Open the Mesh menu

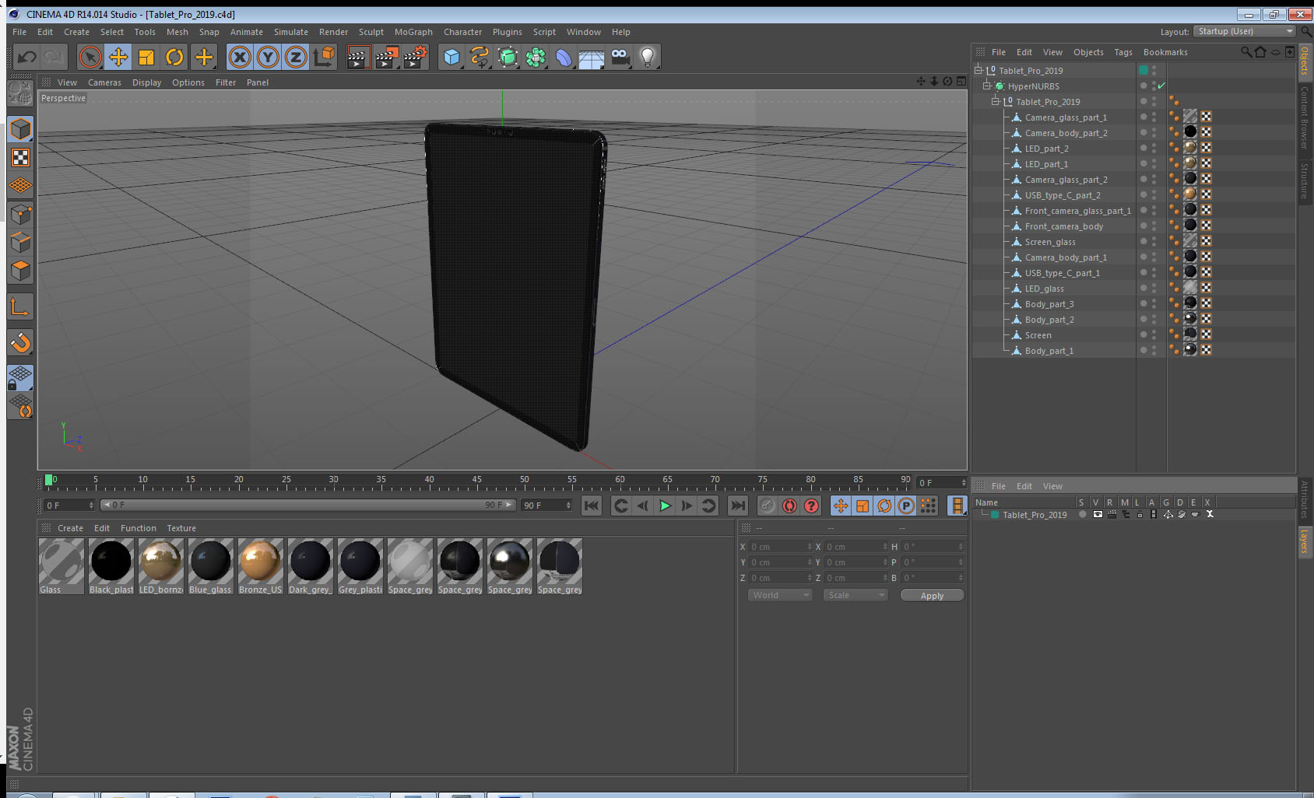coord(177,32)
